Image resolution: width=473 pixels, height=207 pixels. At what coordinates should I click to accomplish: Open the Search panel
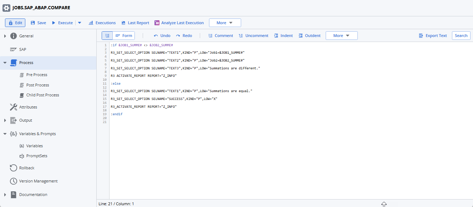coord(461,36)
